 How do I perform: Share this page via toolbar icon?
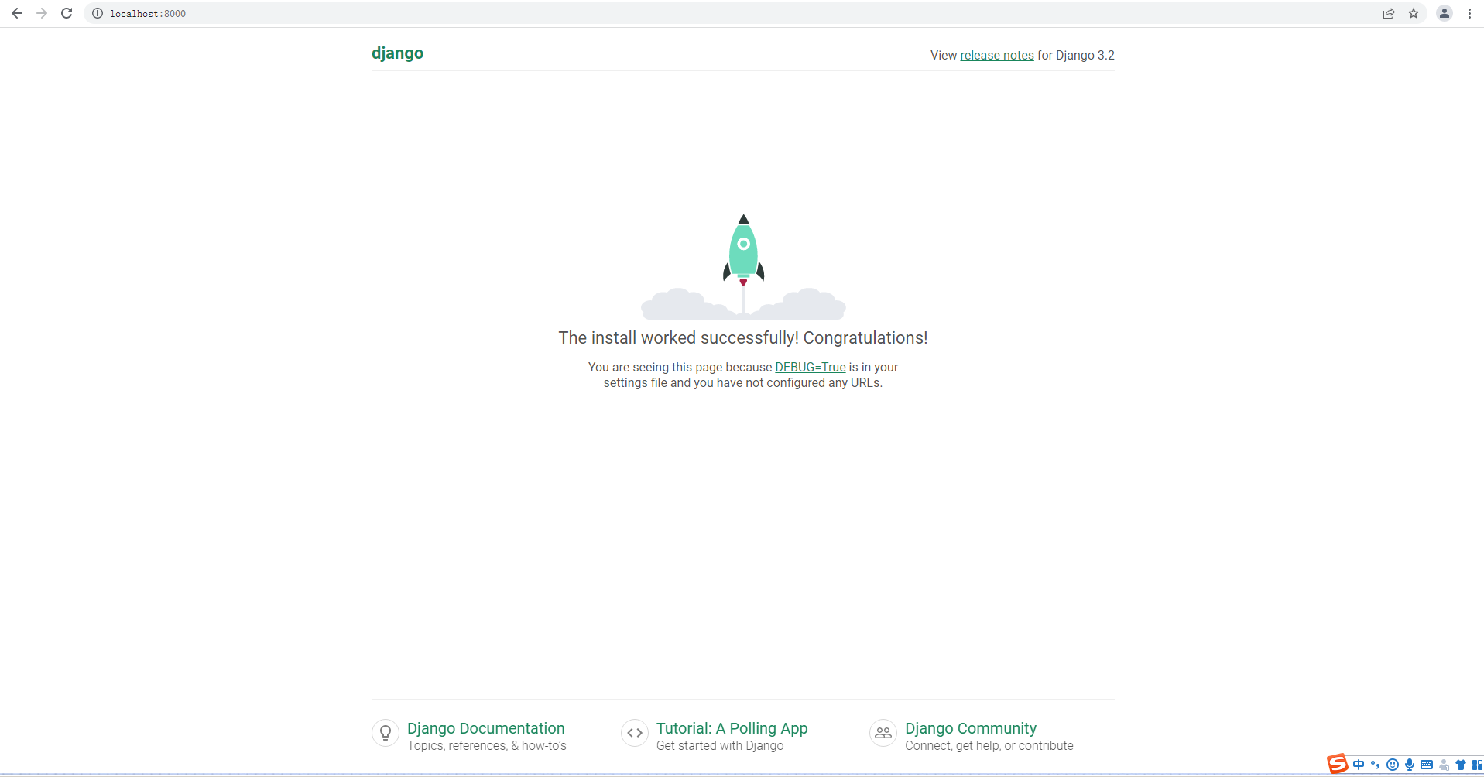[1389, 13]
